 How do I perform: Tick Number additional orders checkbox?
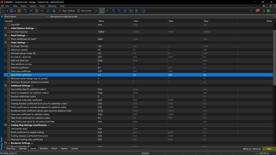[9, 96]
